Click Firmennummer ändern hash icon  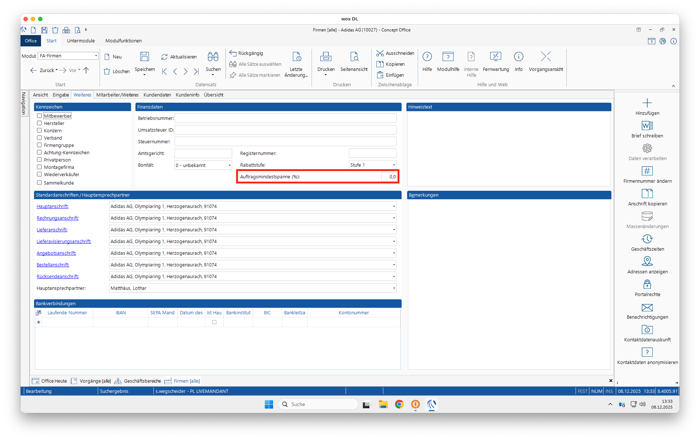[x=647, y=171]
